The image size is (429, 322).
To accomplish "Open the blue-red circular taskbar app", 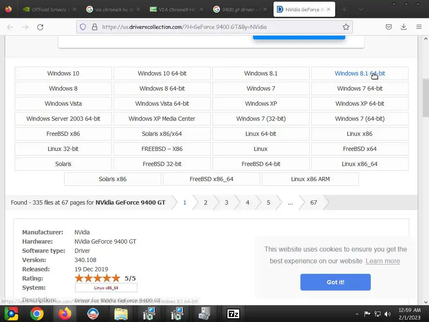I will coord(93,314).
